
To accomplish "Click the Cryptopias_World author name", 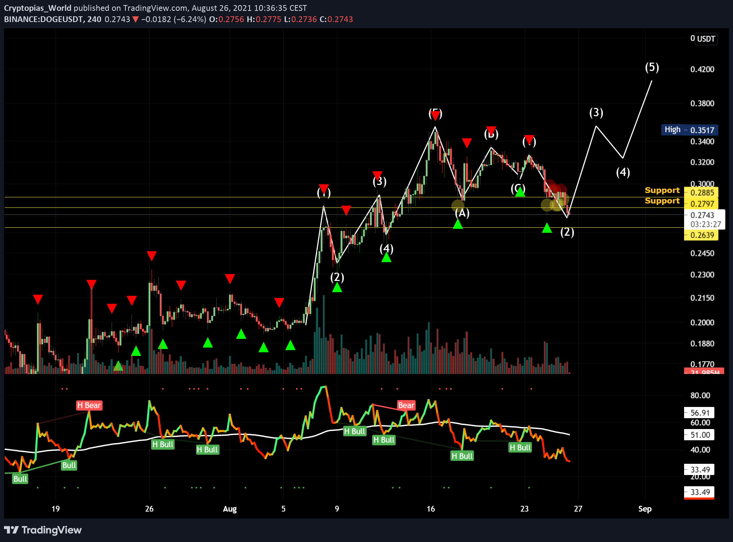I will pos(38,8).
